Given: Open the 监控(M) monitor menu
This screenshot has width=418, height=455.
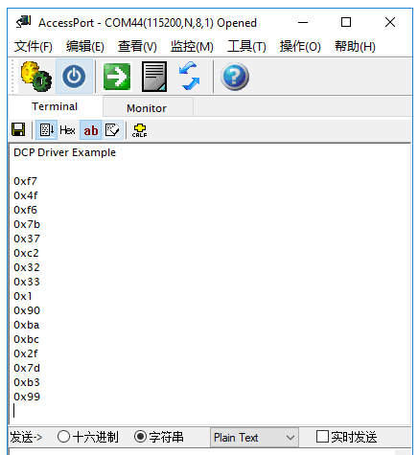Looking at the screenshot, I should pyautogui.click(x=192, y=47).
